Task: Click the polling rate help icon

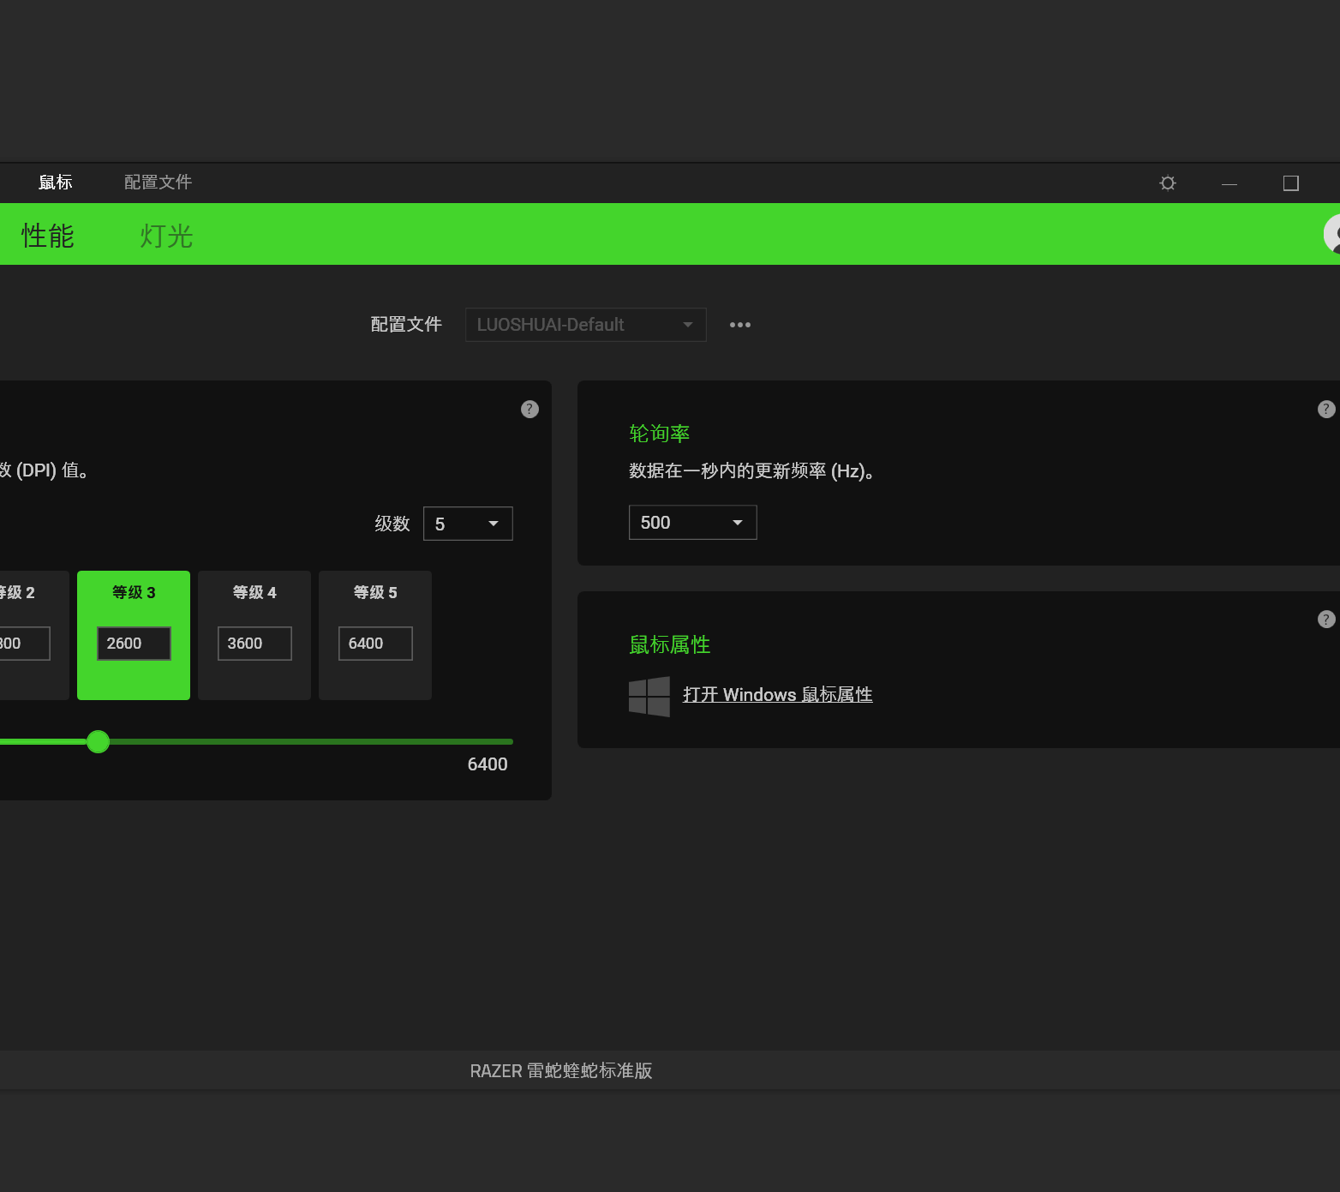Action: coord(1326,409)
